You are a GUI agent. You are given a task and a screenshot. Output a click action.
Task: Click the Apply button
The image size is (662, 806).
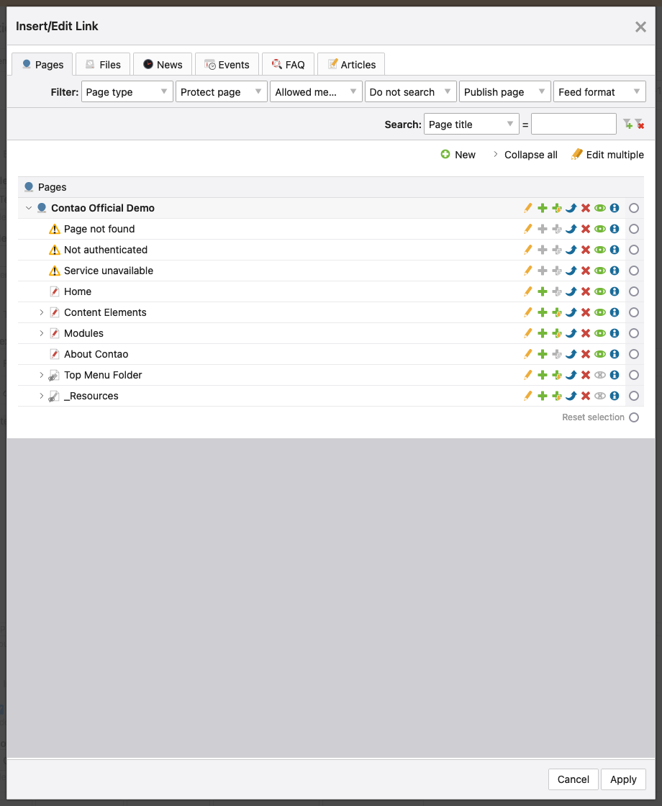[623, 779]
